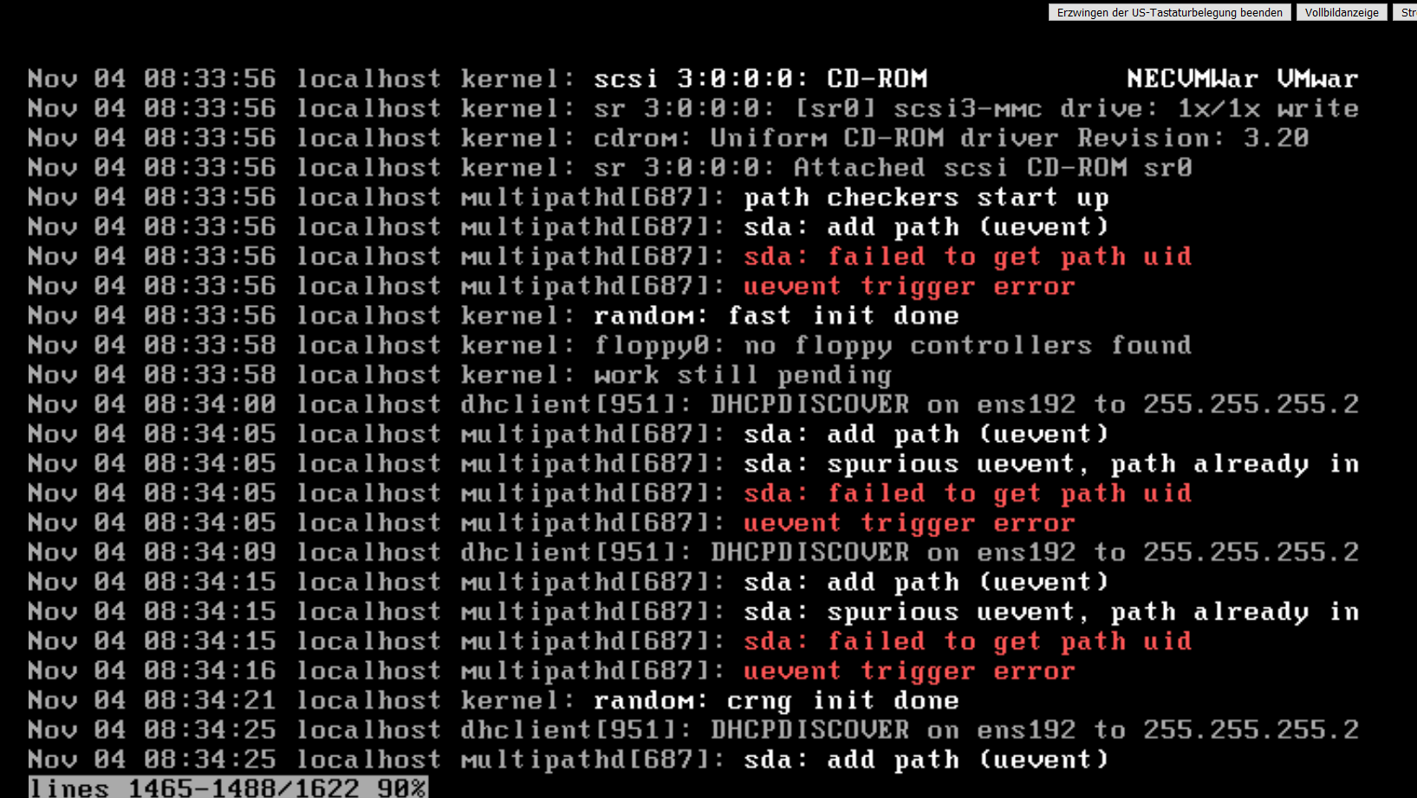Click the cut-off 'Str' button
Image resolution: width=1417 pixels, height=798 pixels.
tap(1405, 12)
